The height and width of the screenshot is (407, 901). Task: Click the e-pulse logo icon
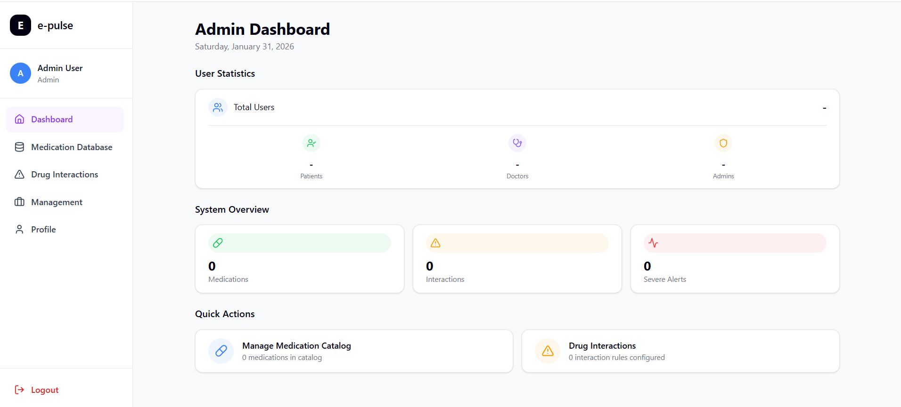point(20,25)
